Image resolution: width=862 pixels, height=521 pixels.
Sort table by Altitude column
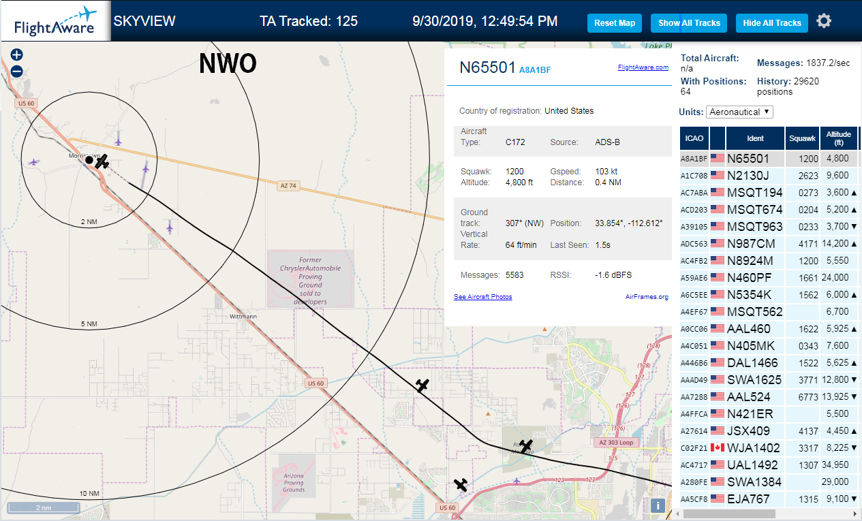[x=840, y=138]
